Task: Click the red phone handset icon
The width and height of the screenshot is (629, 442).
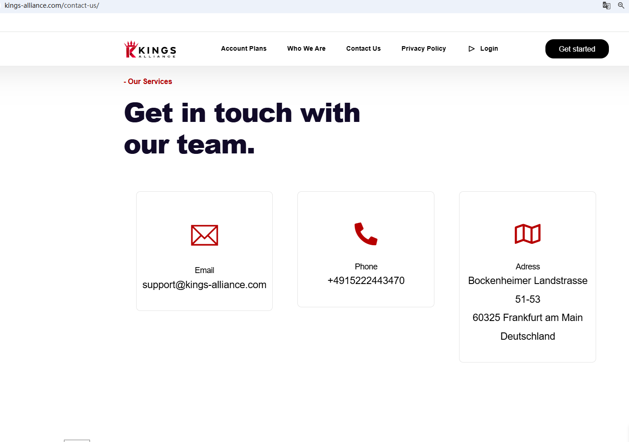Action: coord(366,234)
